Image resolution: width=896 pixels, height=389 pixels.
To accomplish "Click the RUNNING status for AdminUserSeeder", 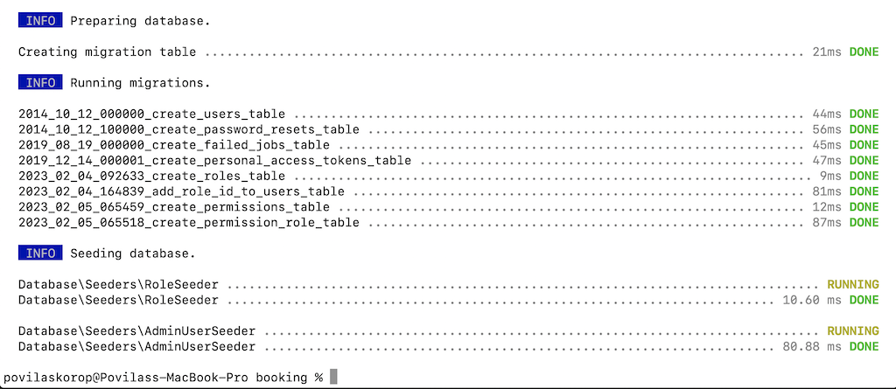I will (852, 330).
